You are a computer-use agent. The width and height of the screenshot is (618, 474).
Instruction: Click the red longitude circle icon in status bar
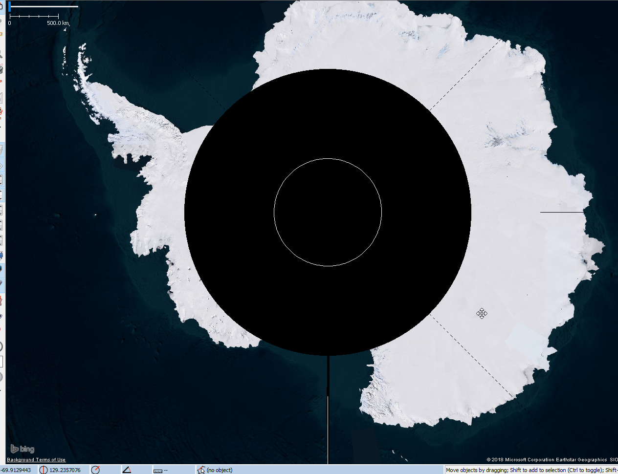click(x=44, y=470)
